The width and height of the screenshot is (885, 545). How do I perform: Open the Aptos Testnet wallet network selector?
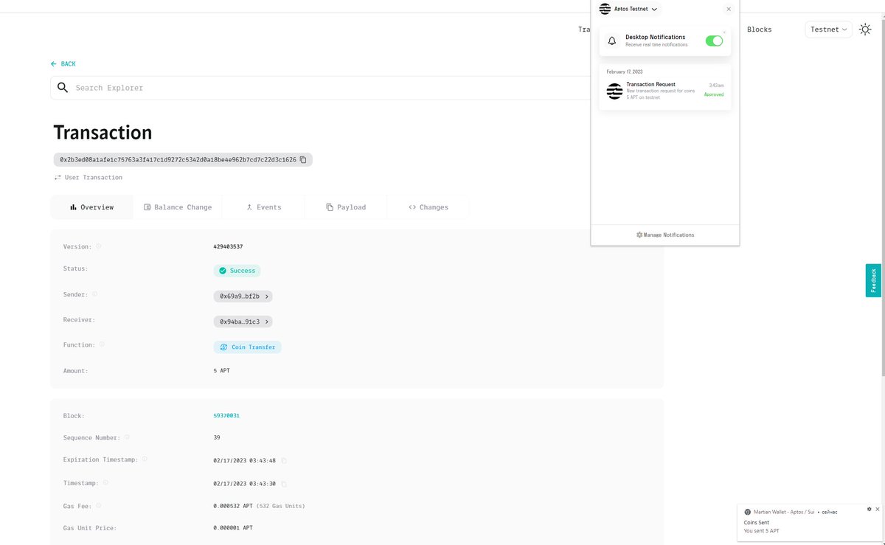coord(629,9)
